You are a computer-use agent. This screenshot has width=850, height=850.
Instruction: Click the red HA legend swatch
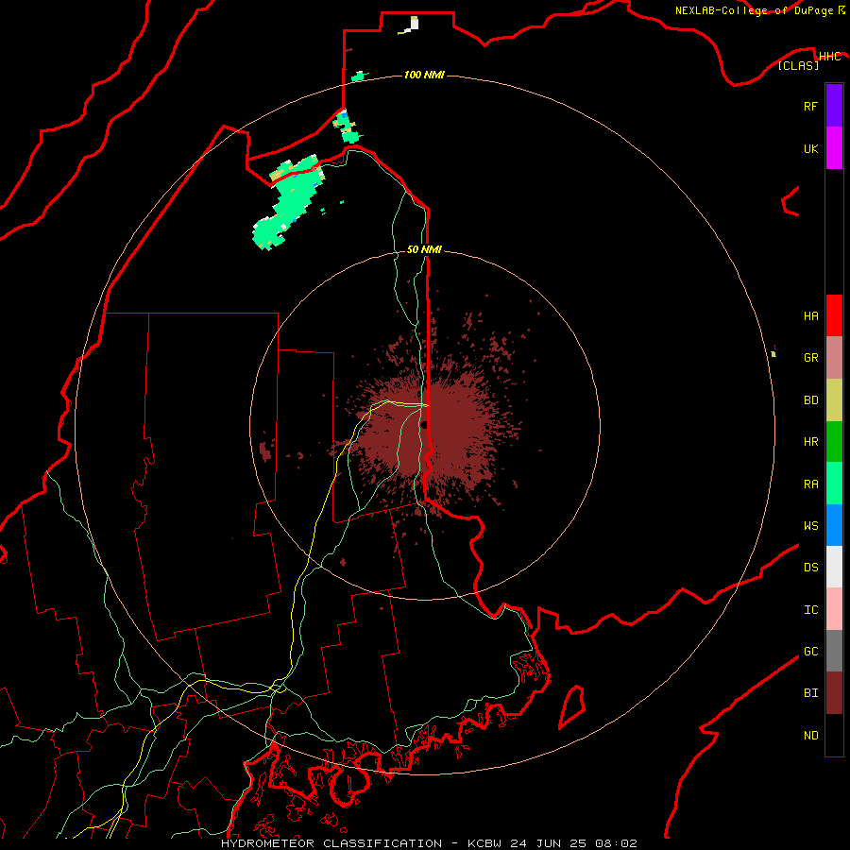[x=834, y=315]
